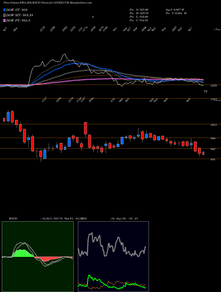Click the '(14 day) 28, -12, -21' ADX values

[x=124, y=219]
